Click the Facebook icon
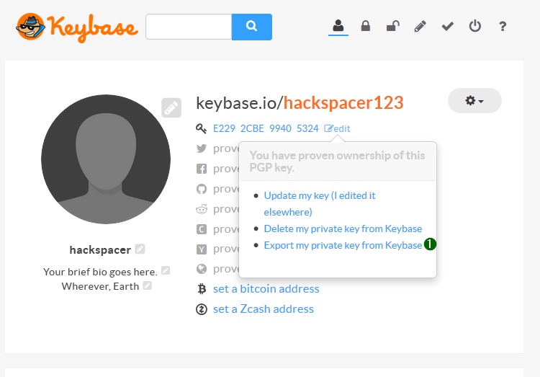This screenshot has height=377, width=540. 202,169
